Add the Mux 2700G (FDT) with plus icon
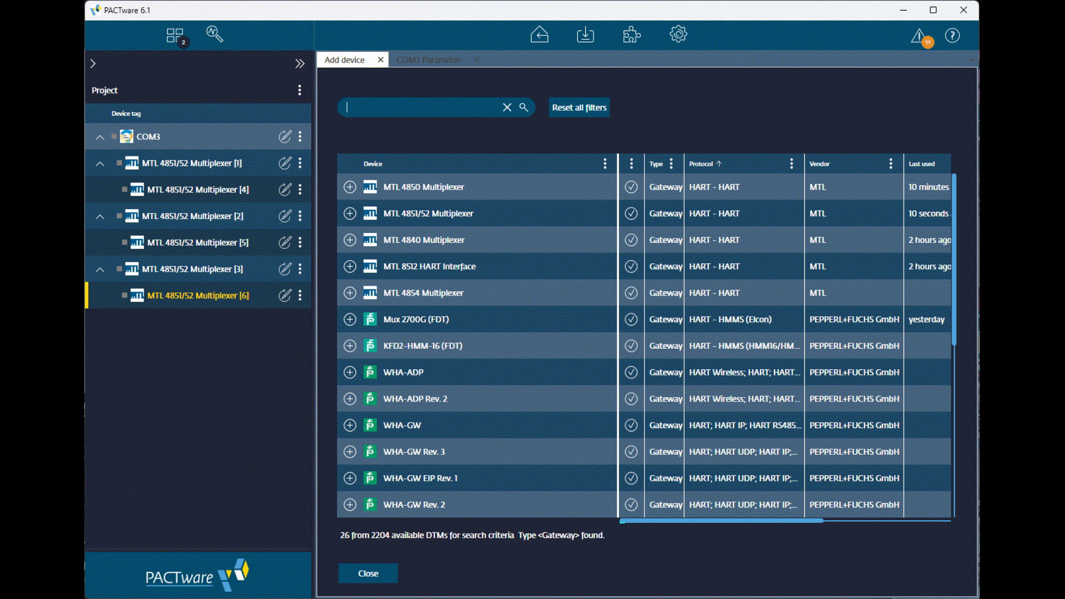Image resolution: width=1065 pixels, height=599 pixels. pos(349,319)
